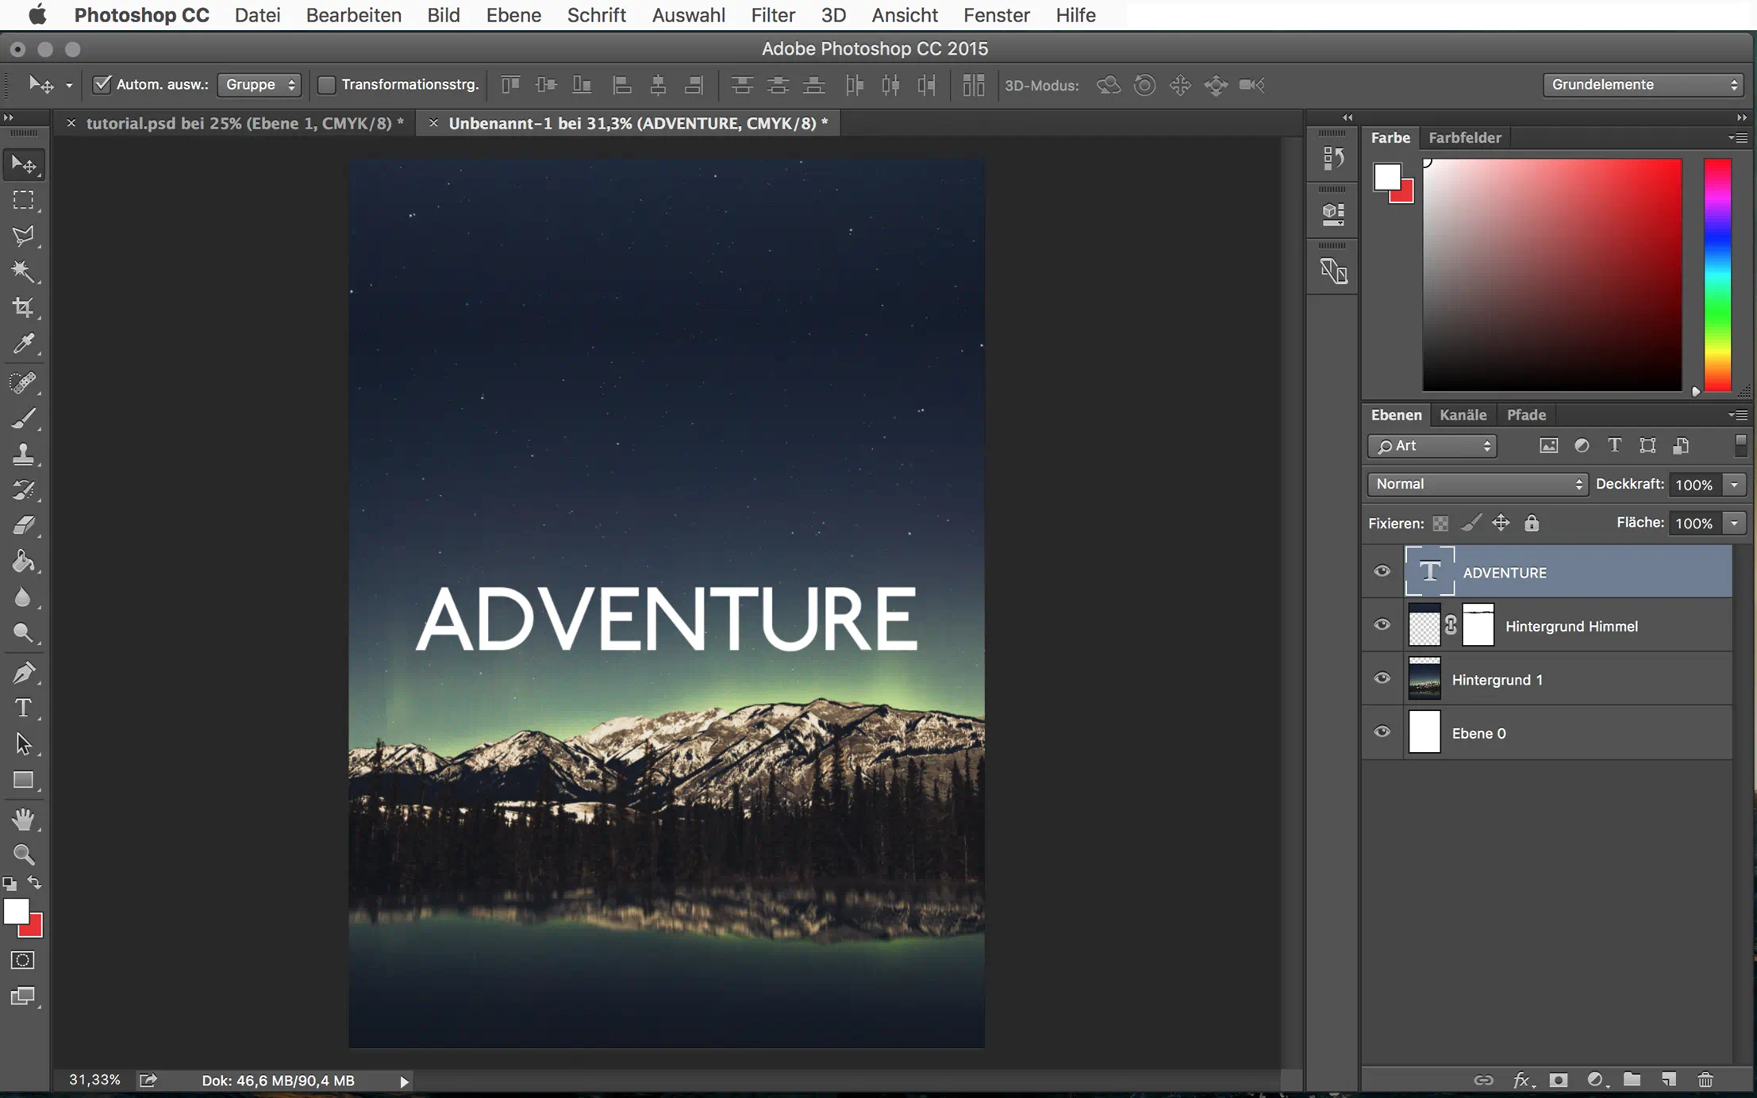Open the Gruppe dropdown
Viewport: 1757px width, 1098px height.
coord(260,84)
